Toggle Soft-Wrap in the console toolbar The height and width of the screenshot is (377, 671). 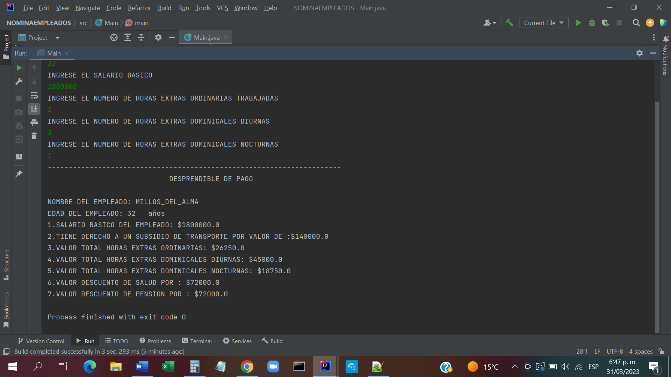[34, 96]
